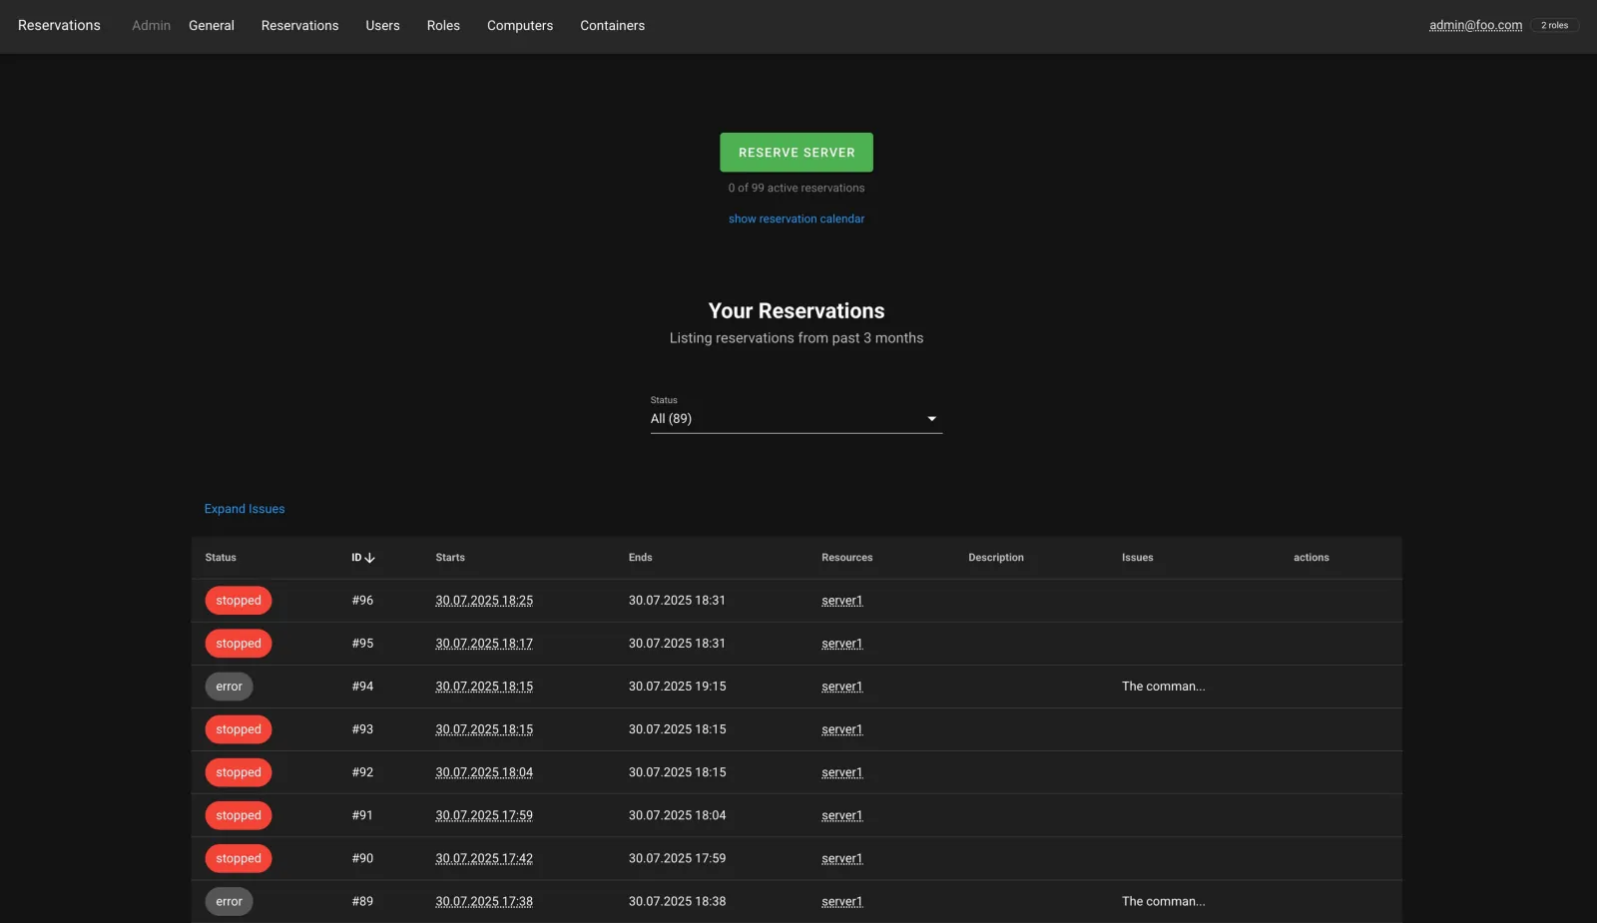
Task: Click the ID column sort arrow
Action: click(369, 558)
